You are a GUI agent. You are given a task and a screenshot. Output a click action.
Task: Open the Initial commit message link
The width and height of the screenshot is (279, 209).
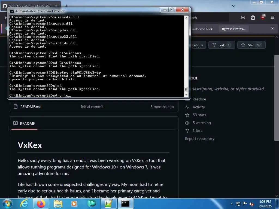[92, 107]
